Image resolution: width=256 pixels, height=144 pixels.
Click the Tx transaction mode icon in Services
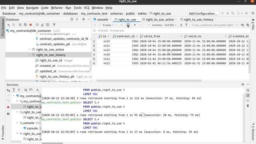pyautogui.click(x=8, y=90)
